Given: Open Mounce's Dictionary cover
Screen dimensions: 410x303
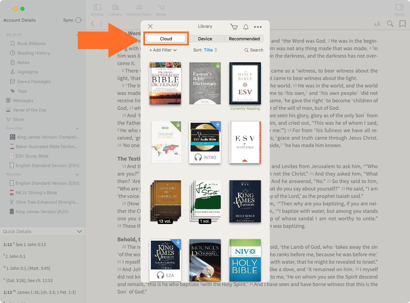Looking at the screenshot, I should pyautogui.click(x=205, y=260).
